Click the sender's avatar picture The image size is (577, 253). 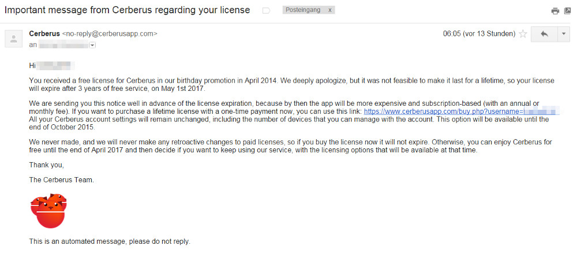click(14, 39)
